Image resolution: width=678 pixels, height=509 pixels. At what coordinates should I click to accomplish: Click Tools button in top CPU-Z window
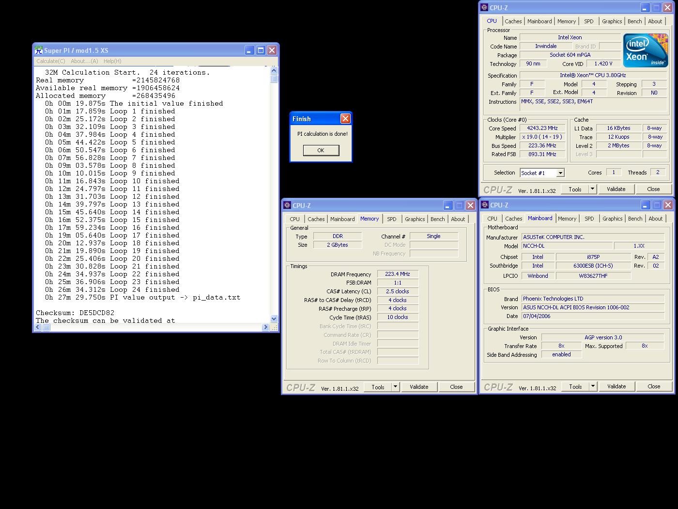575,189
